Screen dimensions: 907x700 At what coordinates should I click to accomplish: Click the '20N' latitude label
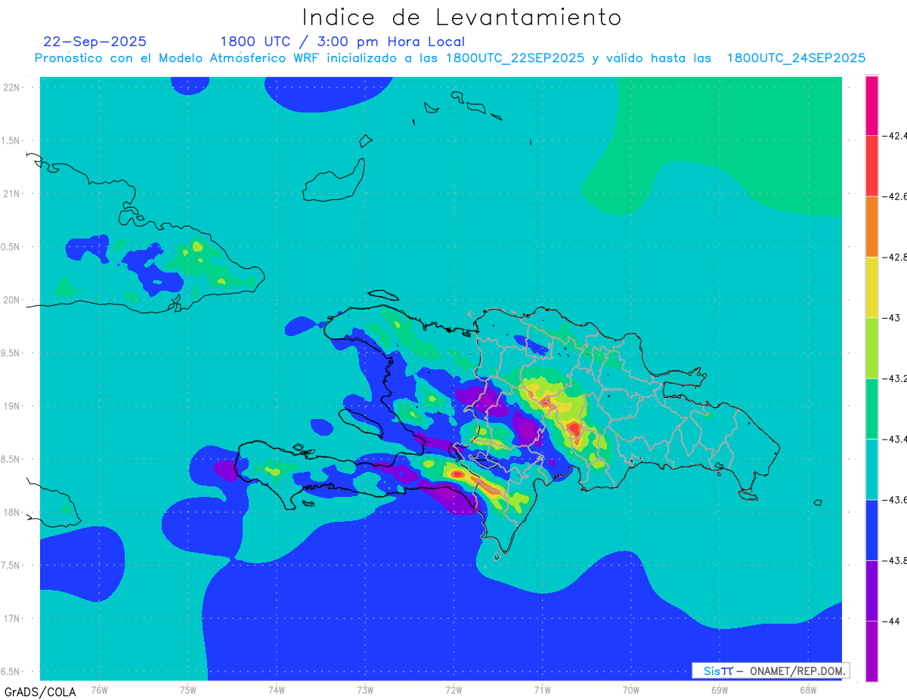point(11,299)
